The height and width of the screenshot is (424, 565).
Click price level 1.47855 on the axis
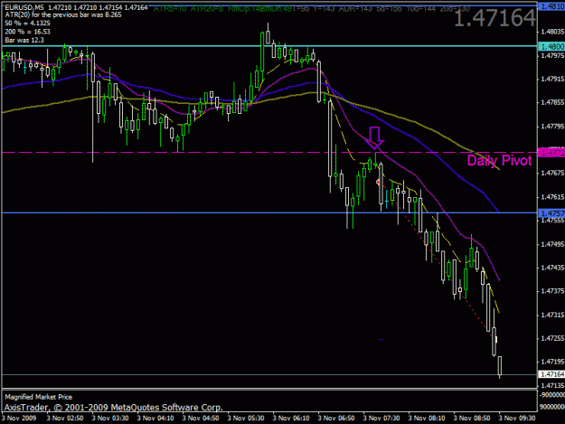coord(552,103)
